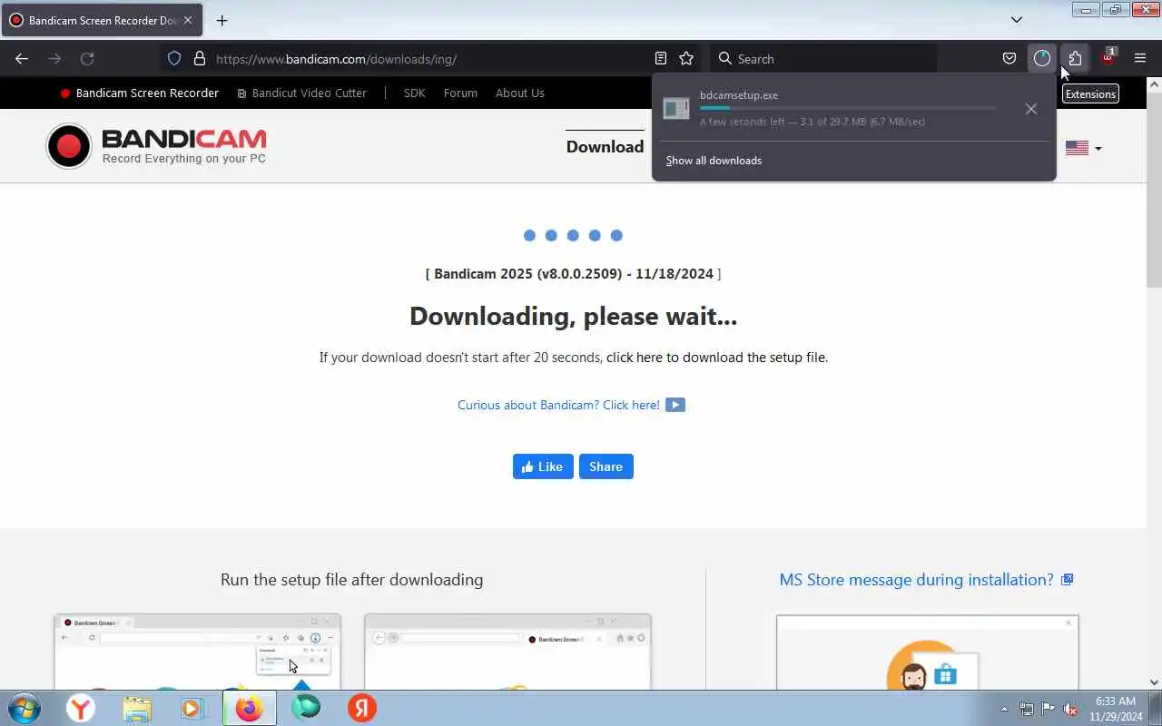
Task: Open first setup instructions screenshot thumbnail
Action: (197, 652)
